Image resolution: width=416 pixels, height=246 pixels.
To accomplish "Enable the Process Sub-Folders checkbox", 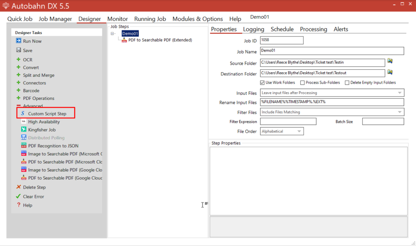I will (302, 83).
